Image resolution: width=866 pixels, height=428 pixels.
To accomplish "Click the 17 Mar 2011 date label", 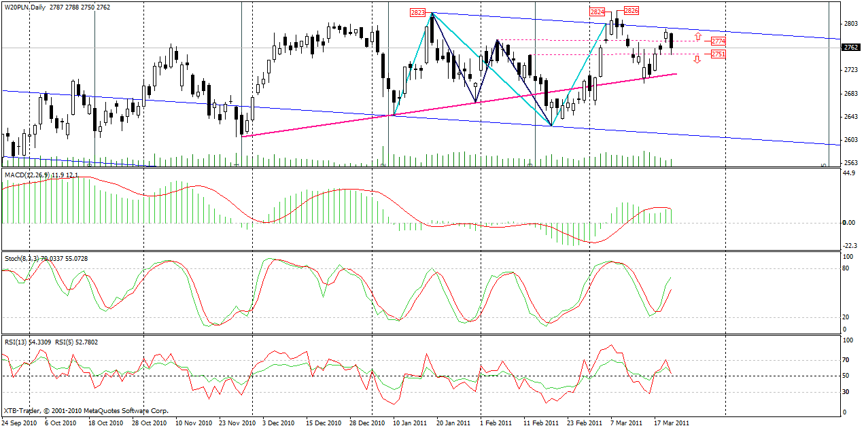I will [672, 422].
